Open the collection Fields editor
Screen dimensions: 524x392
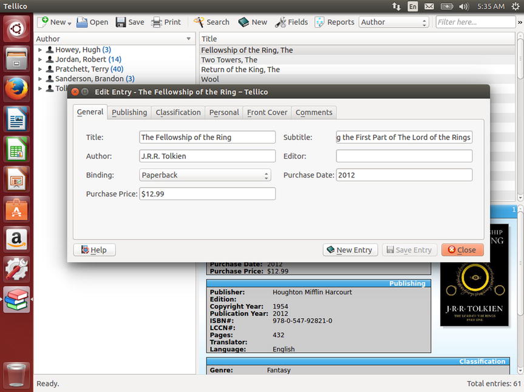(281, 22)
